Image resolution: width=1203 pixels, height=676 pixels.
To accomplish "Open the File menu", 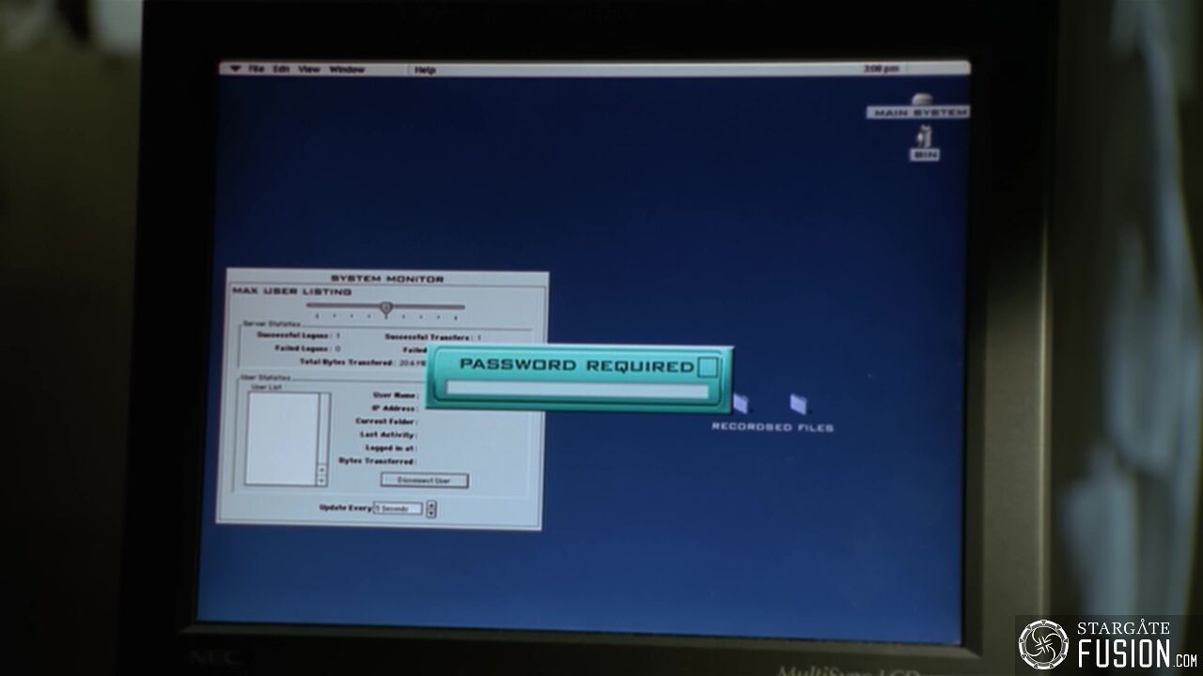I will tap(257, 69).
